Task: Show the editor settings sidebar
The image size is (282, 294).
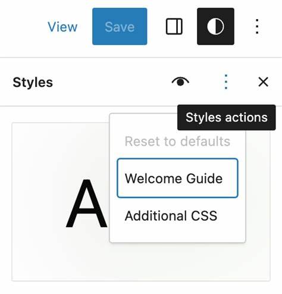Action: click(174, 26)
